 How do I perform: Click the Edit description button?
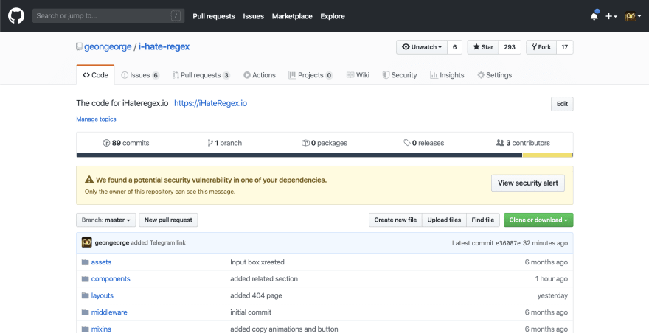coord(562,104)
